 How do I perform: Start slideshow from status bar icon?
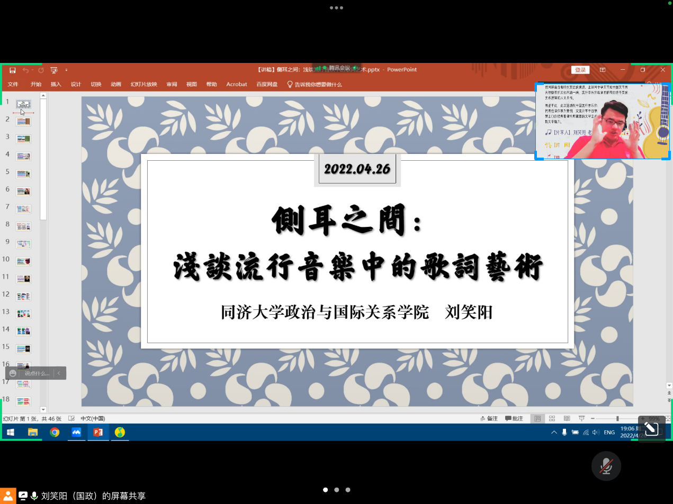point(581,418)
